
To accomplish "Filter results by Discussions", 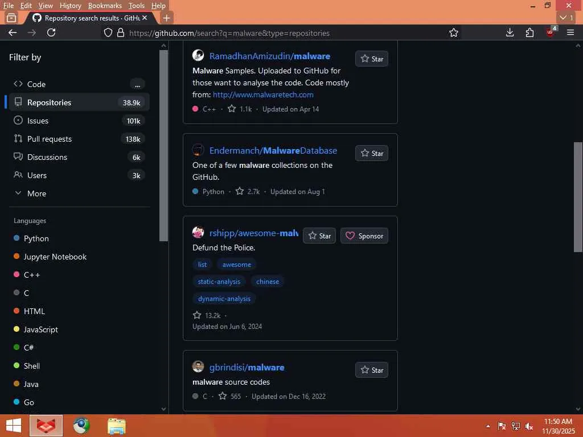I will tap(79, 157).
